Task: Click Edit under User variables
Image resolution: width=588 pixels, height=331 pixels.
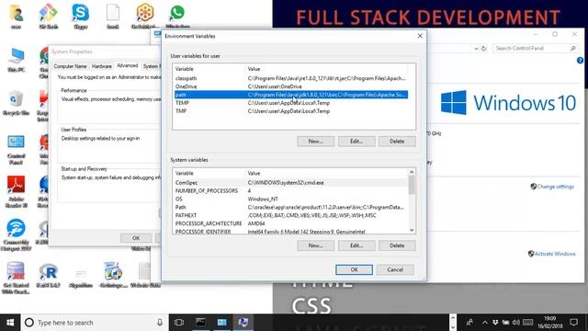Action: (356, 142)
